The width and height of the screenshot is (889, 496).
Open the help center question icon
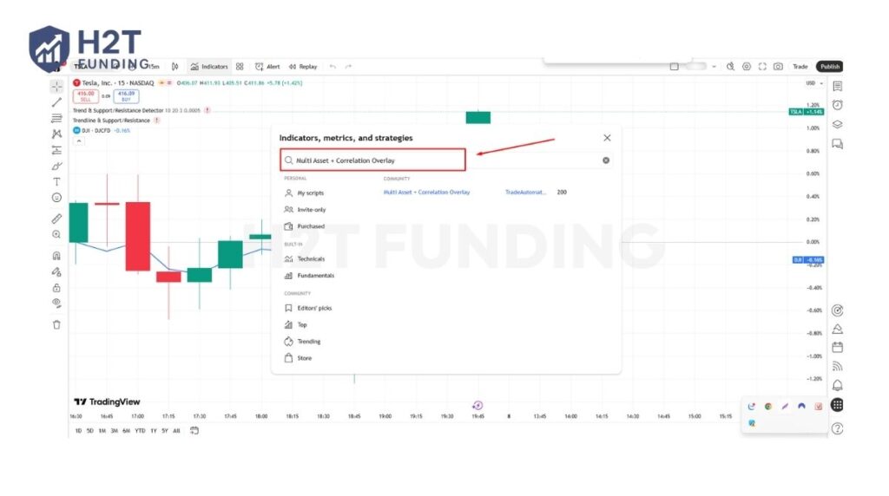[x=838, y=428]
